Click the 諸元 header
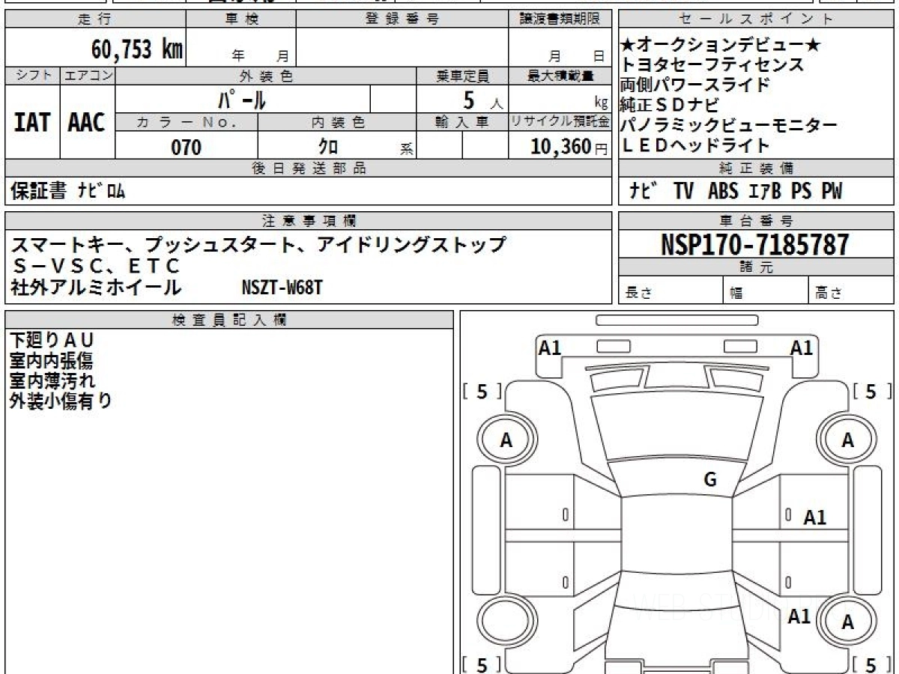Image resolution: width=899 pixels, height=674 pixels. [x=756, y=267]
